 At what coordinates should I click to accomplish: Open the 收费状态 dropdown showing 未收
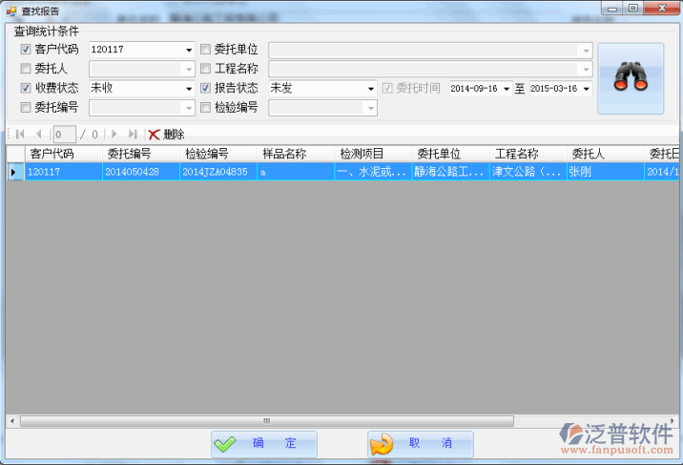pos(189,89)
